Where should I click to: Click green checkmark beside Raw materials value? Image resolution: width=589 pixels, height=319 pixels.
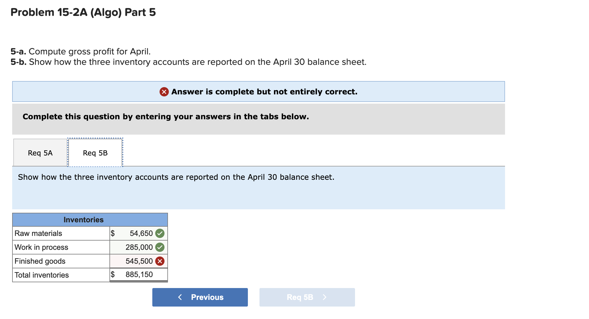pyautogui.click(x=160, y=233)
